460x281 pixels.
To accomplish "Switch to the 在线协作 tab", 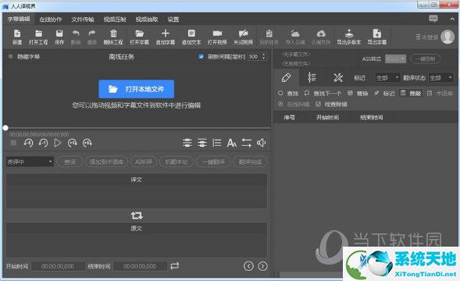I will [x=51, y=20].
